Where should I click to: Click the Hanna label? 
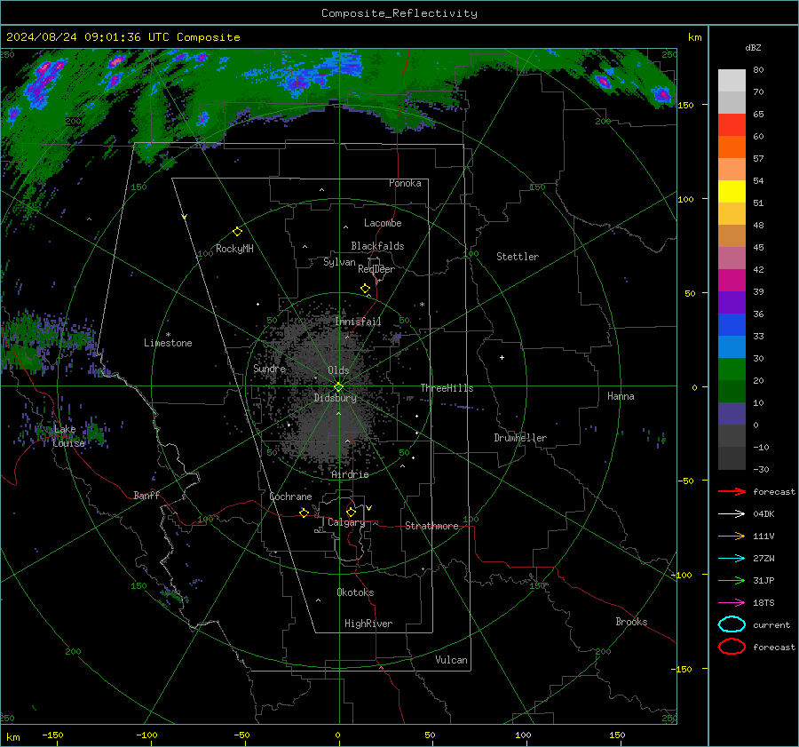(621, 396)
